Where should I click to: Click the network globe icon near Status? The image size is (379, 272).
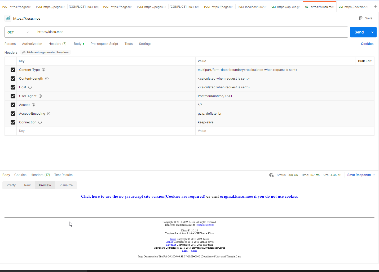[x=271, y=175]
